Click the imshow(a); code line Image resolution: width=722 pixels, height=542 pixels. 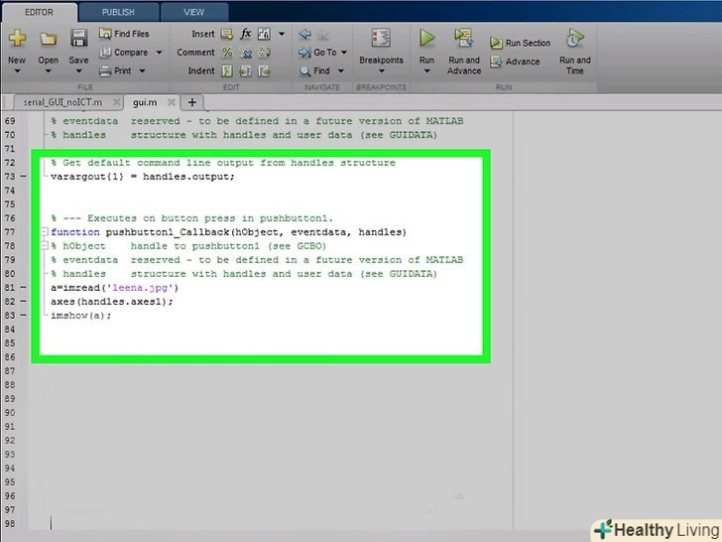pos(81,316)
